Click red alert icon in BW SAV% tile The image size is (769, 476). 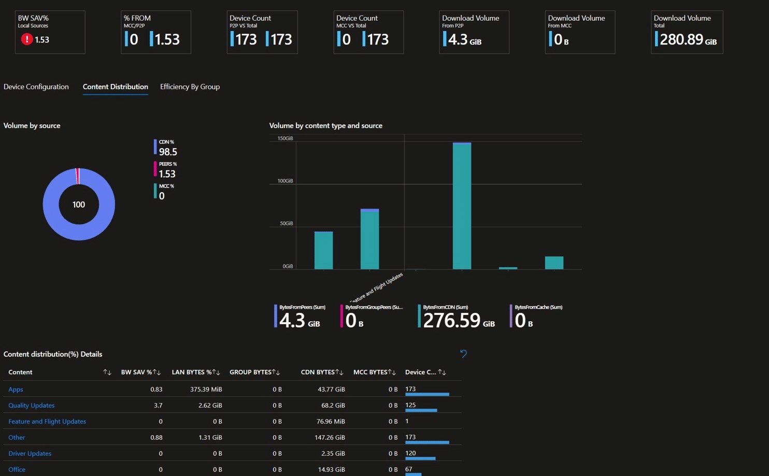coord(27,39)
